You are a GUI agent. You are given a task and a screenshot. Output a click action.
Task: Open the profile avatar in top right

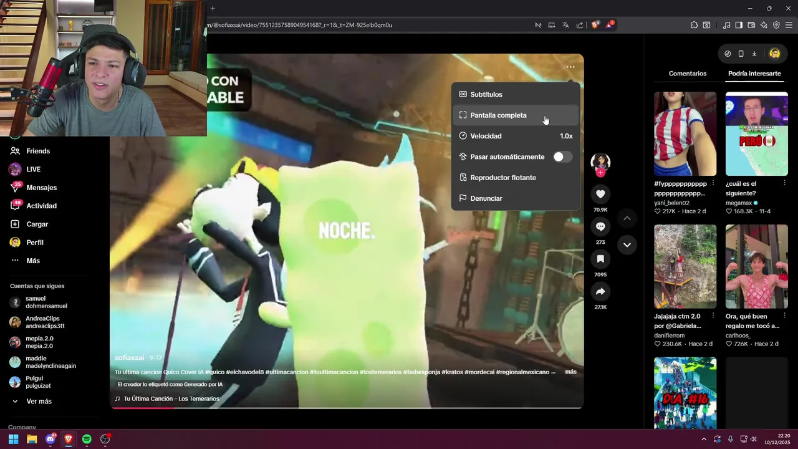point(774,54)
